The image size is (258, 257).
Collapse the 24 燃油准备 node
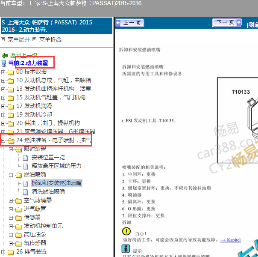pyautogui.click(x=3, y=140)
